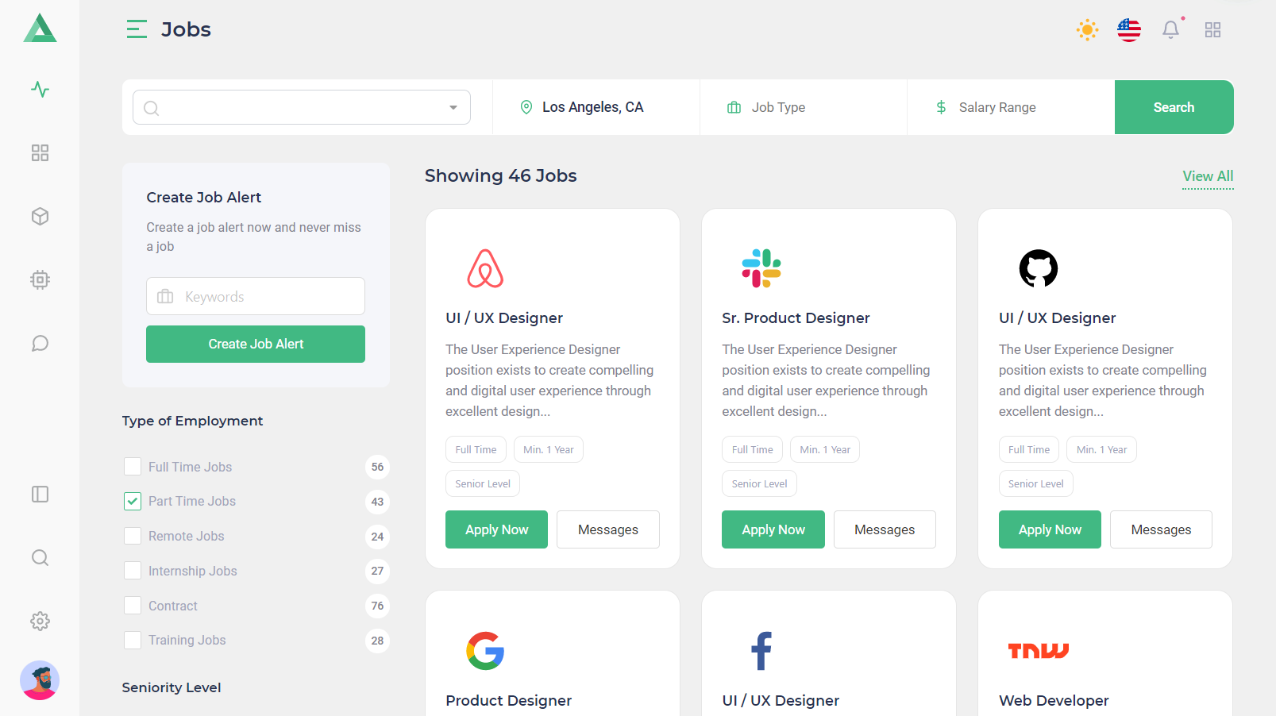Apply Now on Sr. Product Designer
This screenshot has height=716, width=1276.
[x=773, y=529]
